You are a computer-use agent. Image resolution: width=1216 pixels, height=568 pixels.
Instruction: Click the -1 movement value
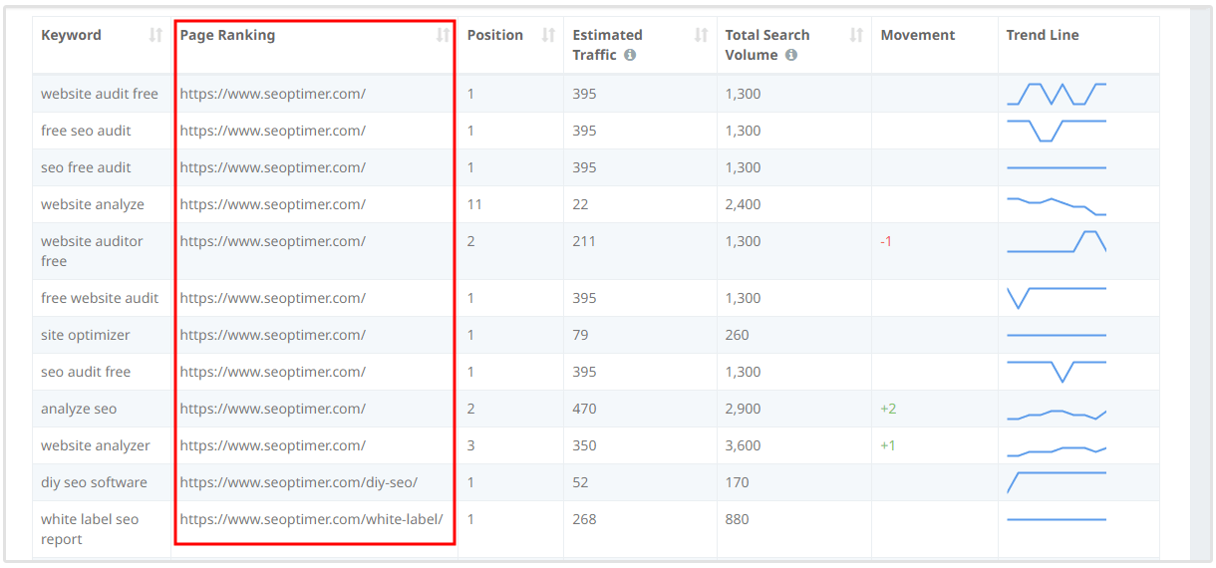point(886,241)
